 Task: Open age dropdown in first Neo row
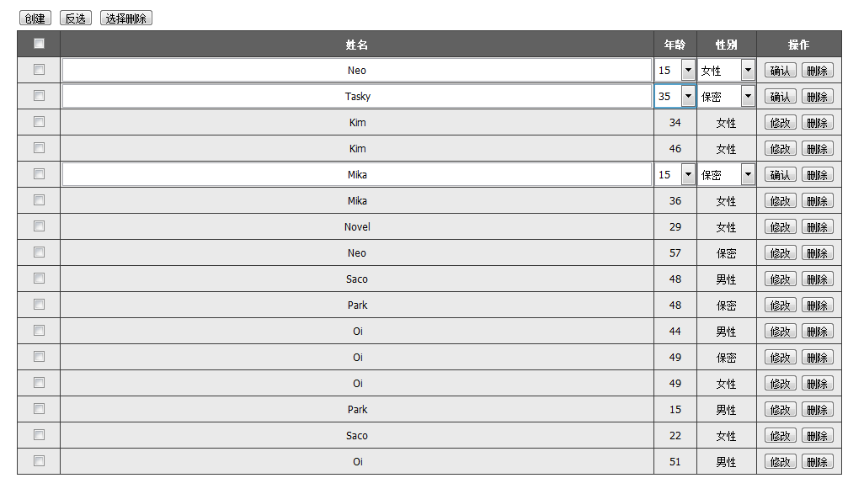pos(675,71)
